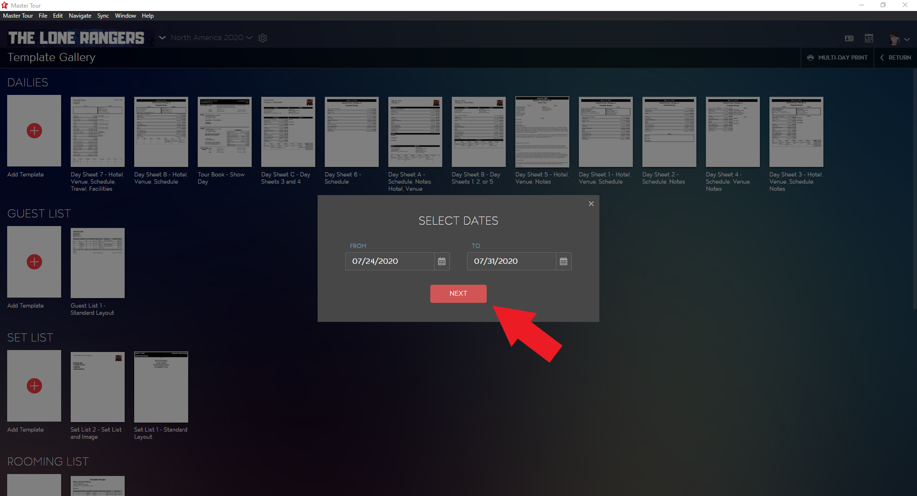
Task: Select Set List 1 Standard Layout thumbnail
Action: 161,387
